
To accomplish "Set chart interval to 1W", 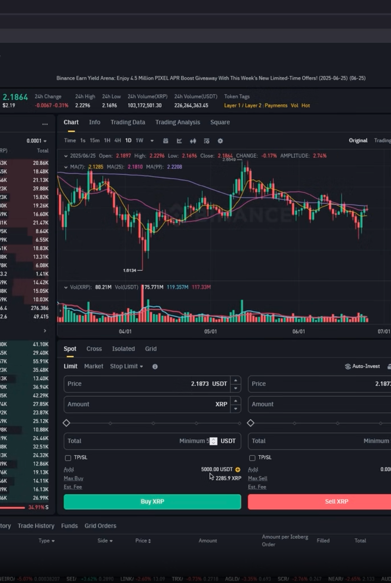I will click(x=140, y=141).
